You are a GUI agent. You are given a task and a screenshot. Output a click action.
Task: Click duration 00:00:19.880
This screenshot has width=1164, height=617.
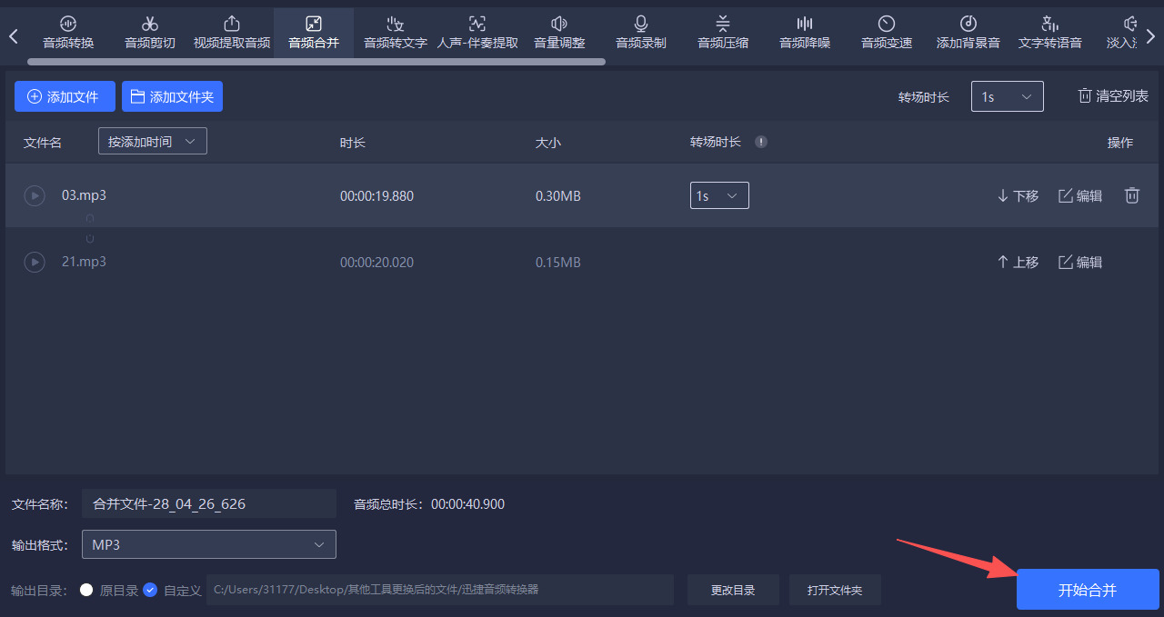coord(376,196)
